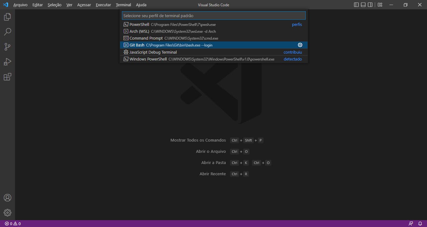The image size is (427, 227).
Task: Open the Ver menu
Action: pos(69,5)
